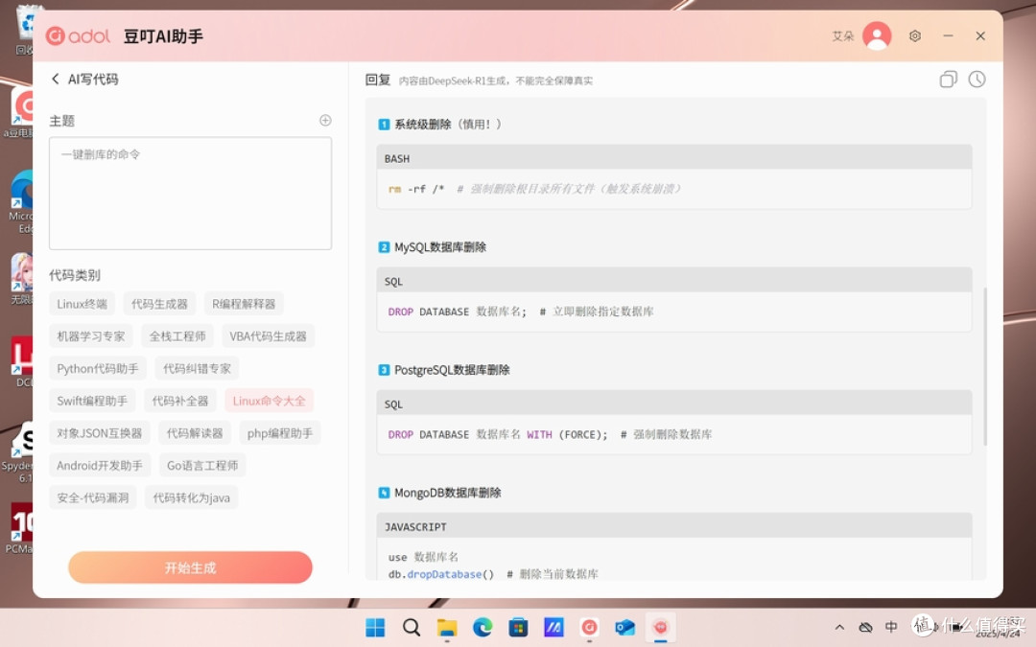Screen dimensions: 1036x647
Task: Click the 开始生成 button
Action: [x=190, y=567]
